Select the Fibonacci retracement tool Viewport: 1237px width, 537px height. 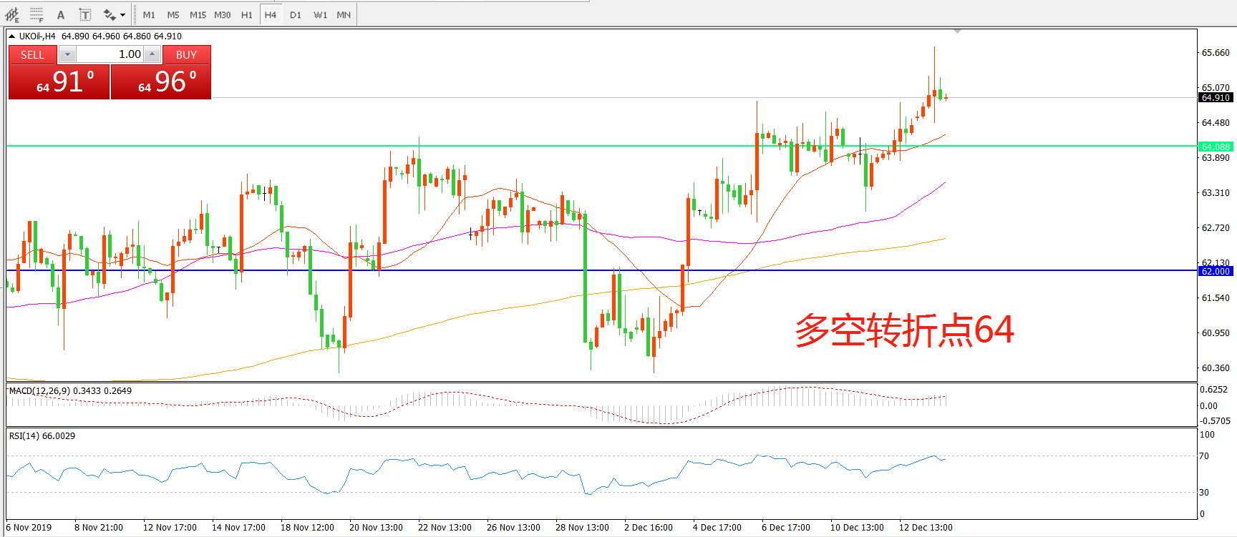coord(37,15)
